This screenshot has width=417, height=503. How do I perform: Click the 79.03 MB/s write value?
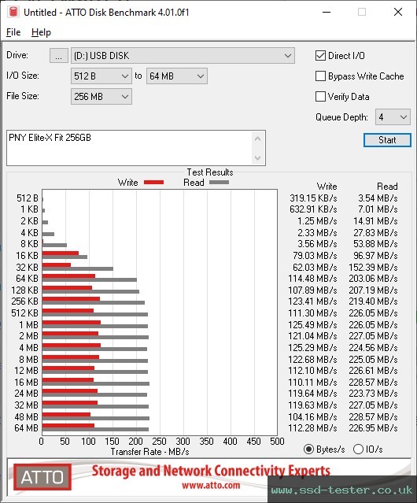[315, 256]
